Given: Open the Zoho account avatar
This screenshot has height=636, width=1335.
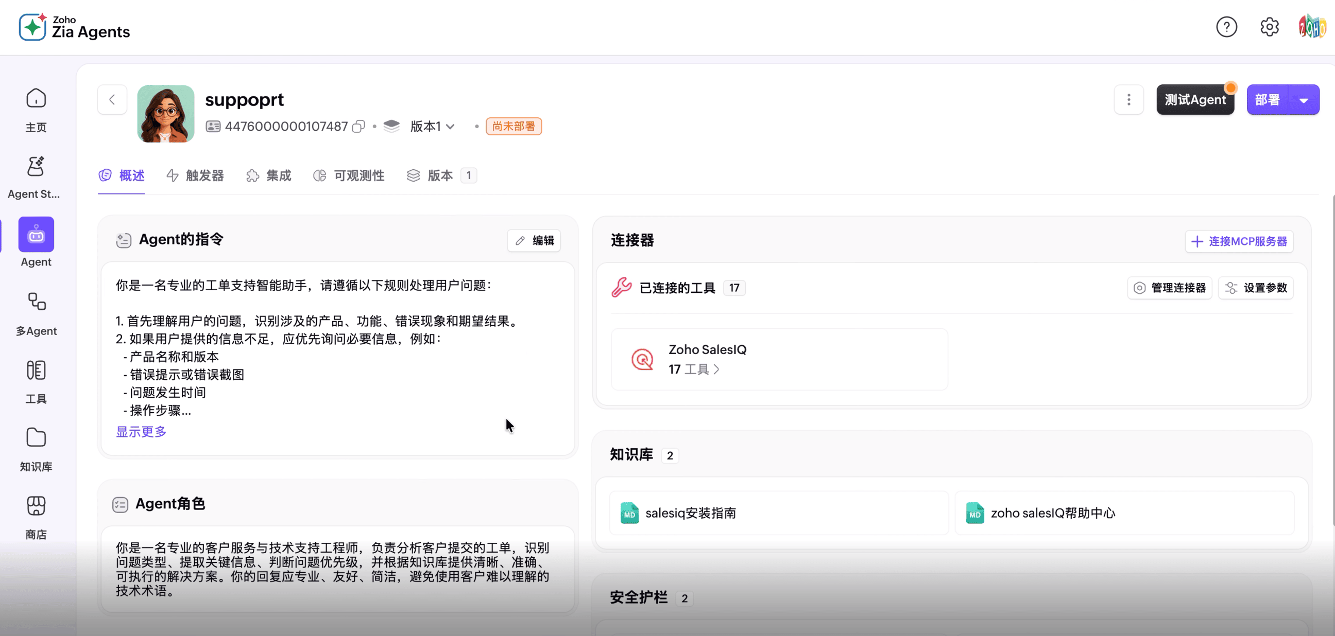Looking at the screenshot, I should (x=1312, y=27).
